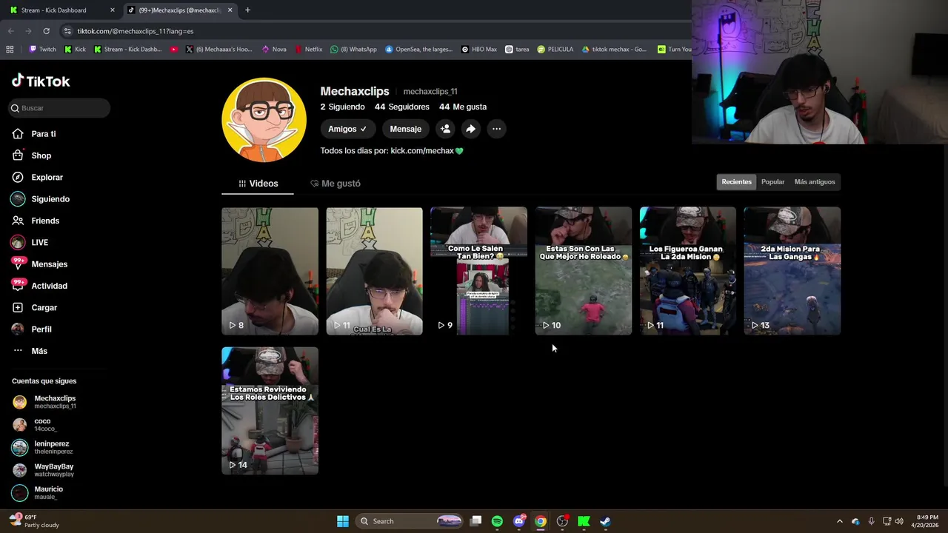Open Estamos Reviviendo Los Roles Delictivos video
This screenshot has height=533, width=948.
pyautogui.click(x=270, y=411)
